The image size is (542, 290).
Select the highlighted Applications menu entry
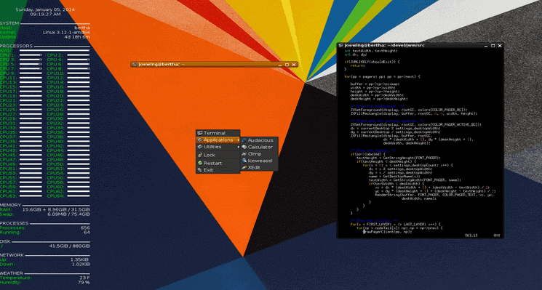218,140
